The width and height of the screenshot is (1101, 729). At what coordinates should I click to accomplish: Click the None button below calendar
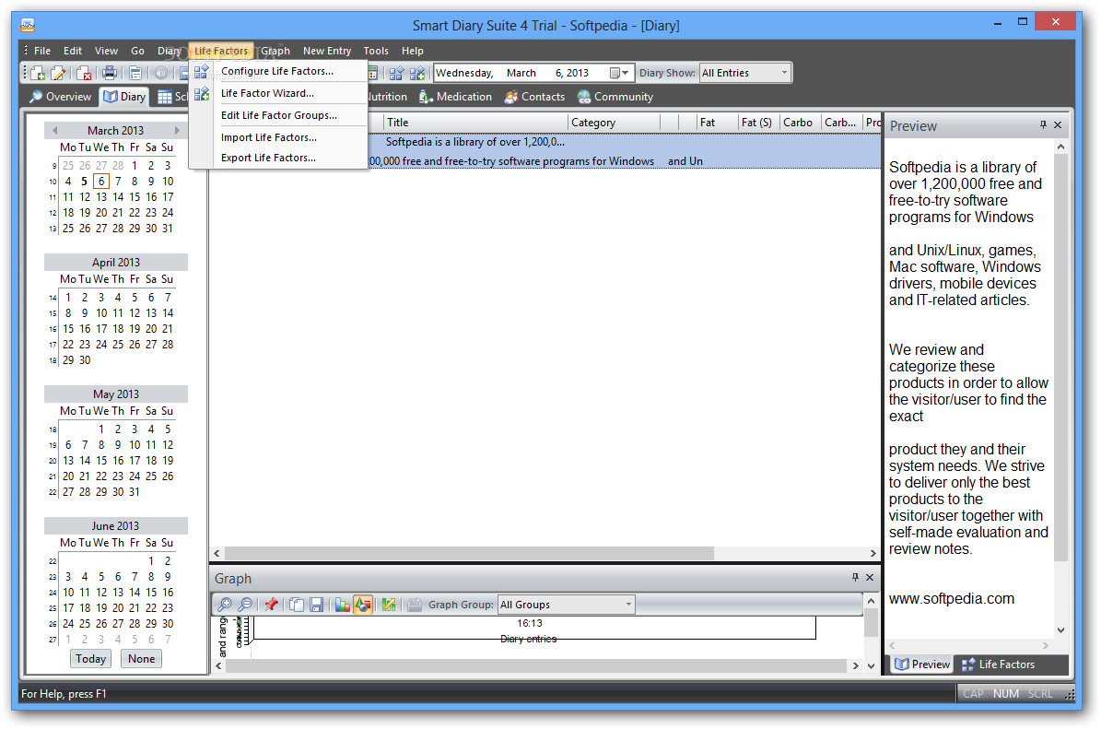[x=141, y=659]
